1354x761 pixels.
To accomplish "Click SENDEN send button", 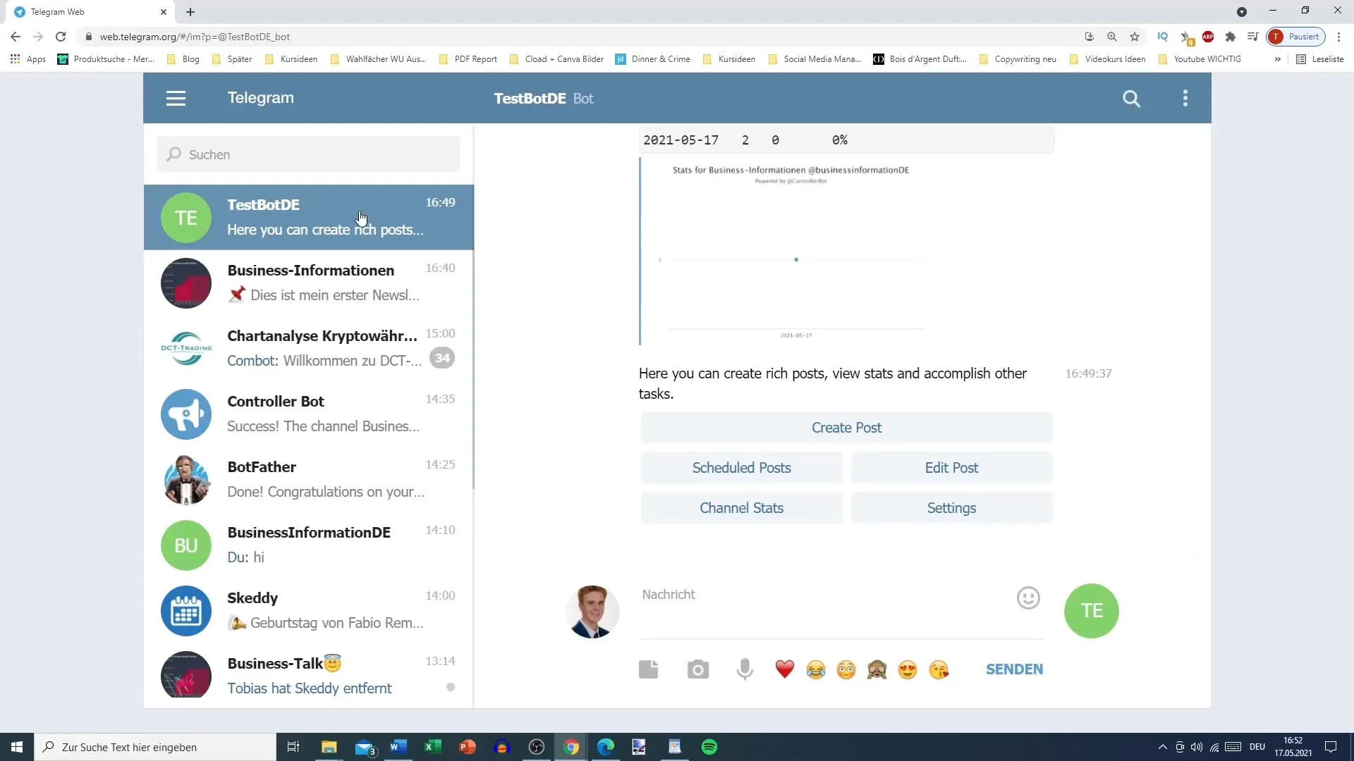I will [x=1015, y=669].
